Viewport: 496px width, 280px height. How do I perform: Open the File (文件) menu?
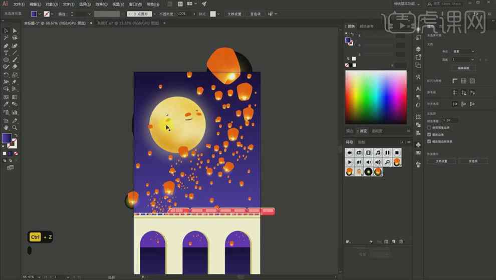coord(19,4)
